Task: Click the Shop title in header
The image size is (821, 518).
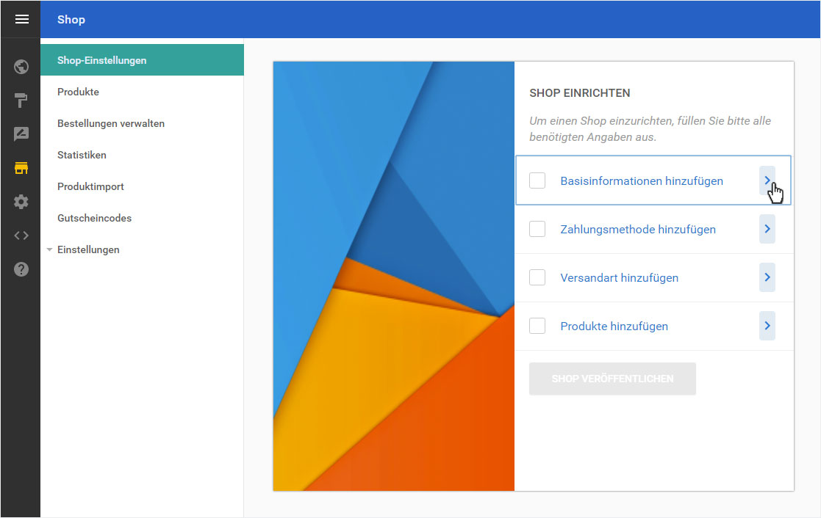Action: point(71,19)
